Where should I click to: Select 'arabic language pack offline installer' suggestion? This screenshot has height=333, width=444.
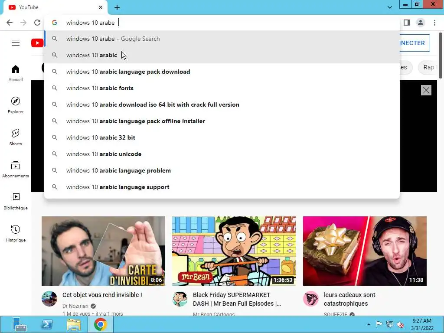tap(222, 121)
